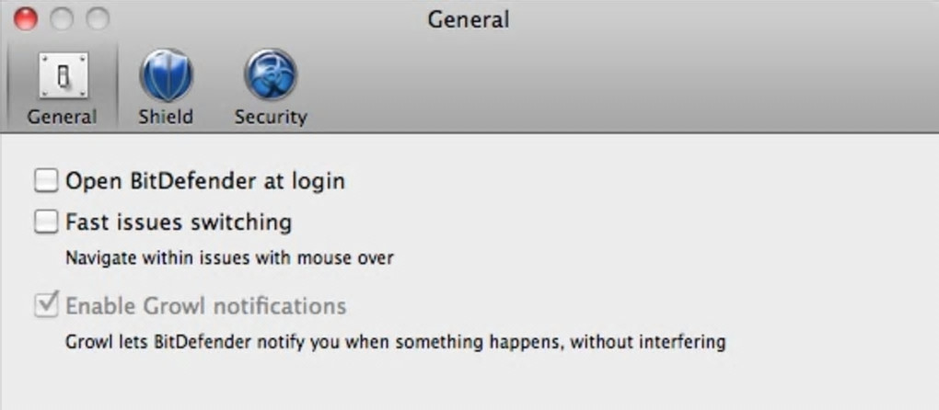Click blank pane area below Growl description

click(460, 382)
